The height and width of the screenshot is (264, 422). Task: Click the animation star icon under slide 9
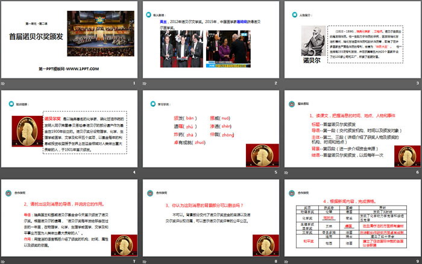[x=286, y=261]
